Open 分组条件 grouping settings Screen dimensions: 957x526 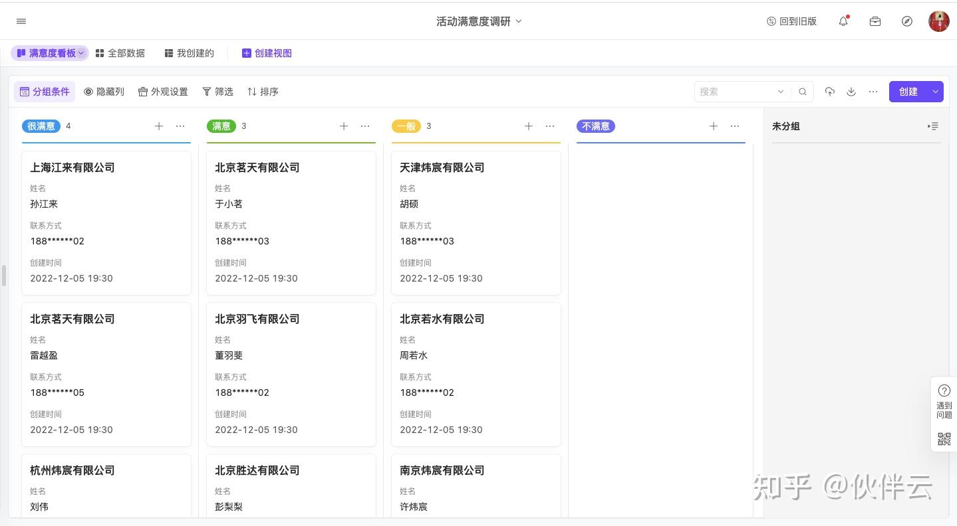[45, 92]
